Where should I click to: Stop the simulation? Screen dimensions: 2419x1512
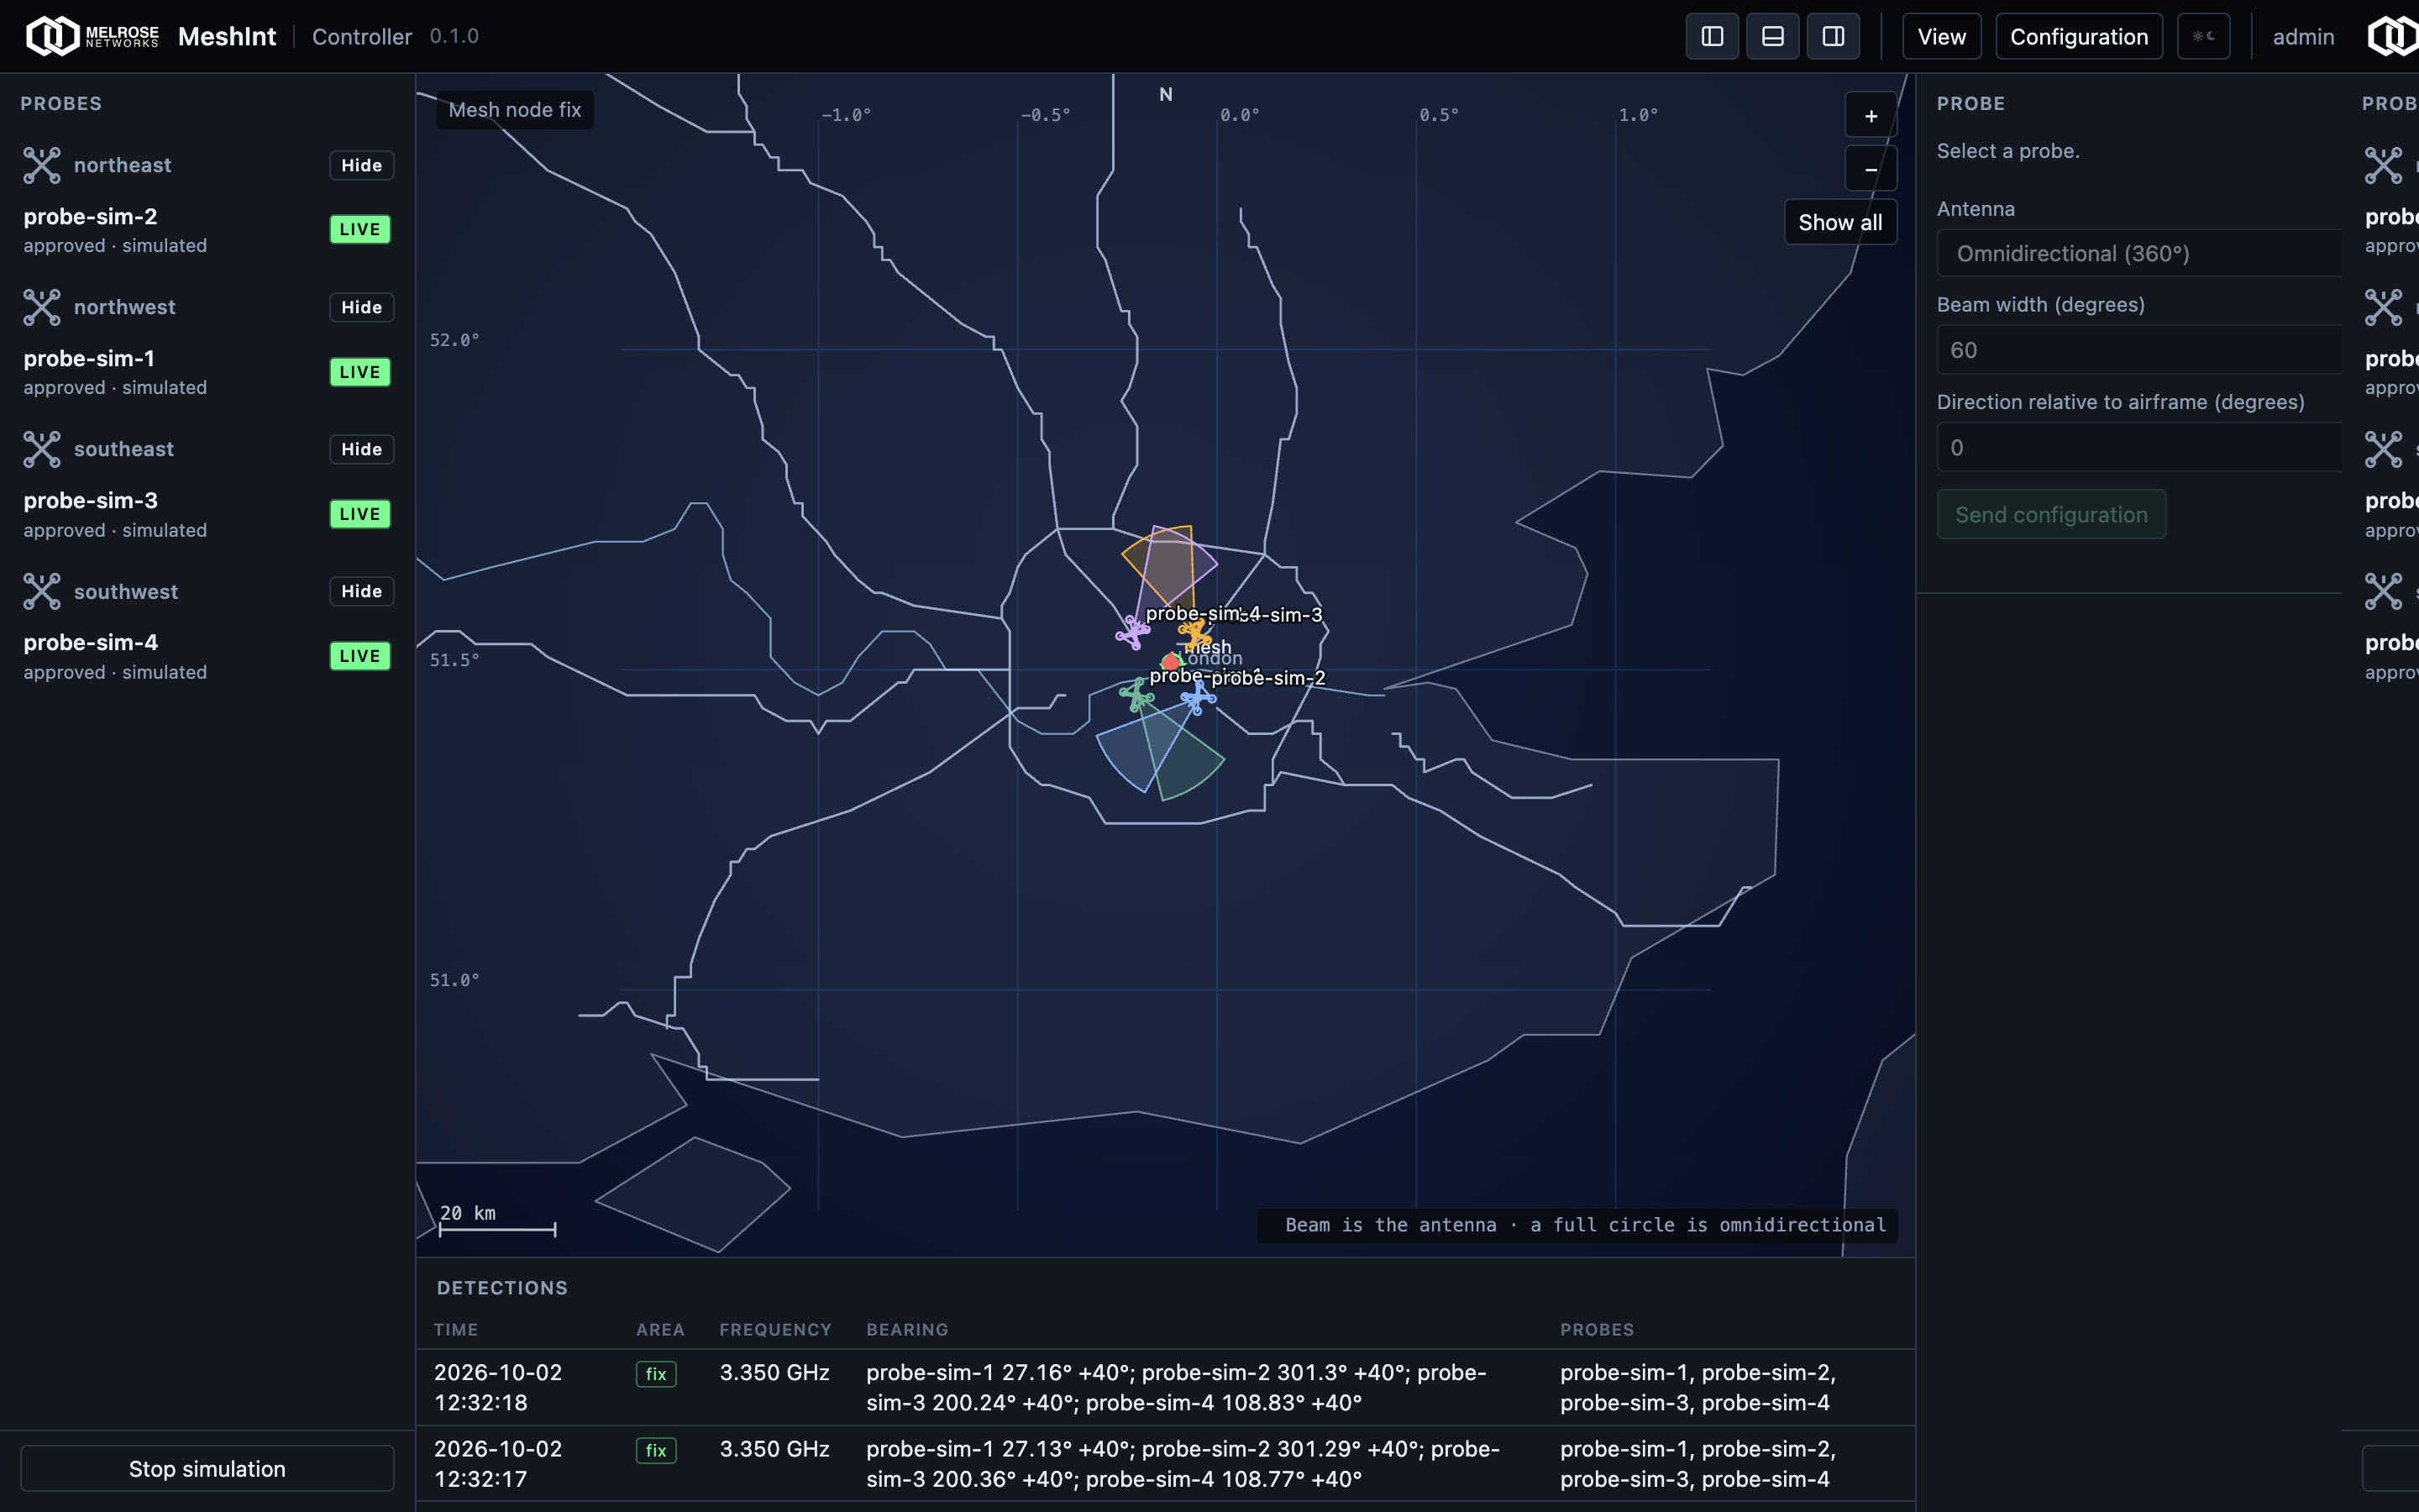207,1468
